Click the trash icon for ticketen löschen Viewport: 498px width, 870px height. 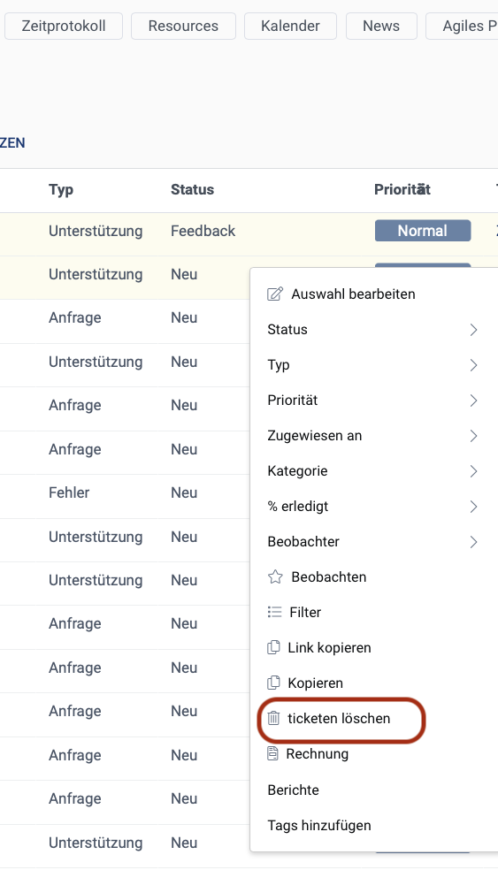click(273, 719)
